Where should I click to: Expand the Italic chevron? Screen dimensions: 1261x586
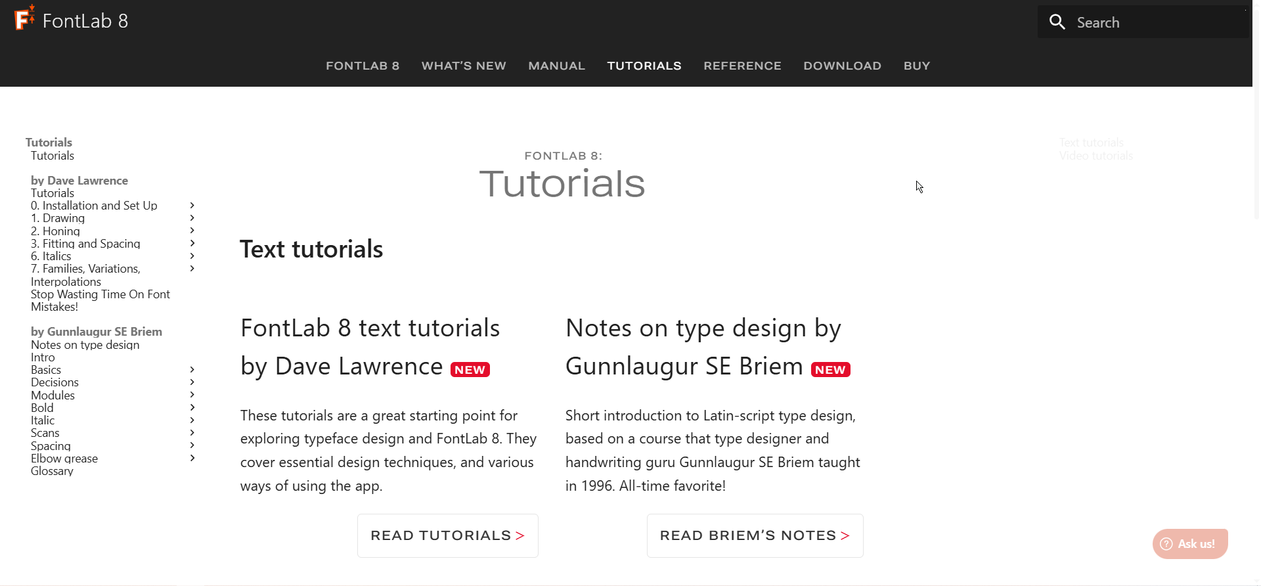192,420
